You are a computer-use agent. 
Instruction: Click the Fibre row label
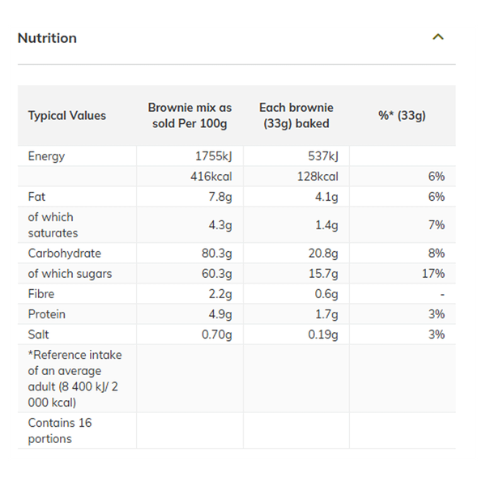[x=41, y=294]
